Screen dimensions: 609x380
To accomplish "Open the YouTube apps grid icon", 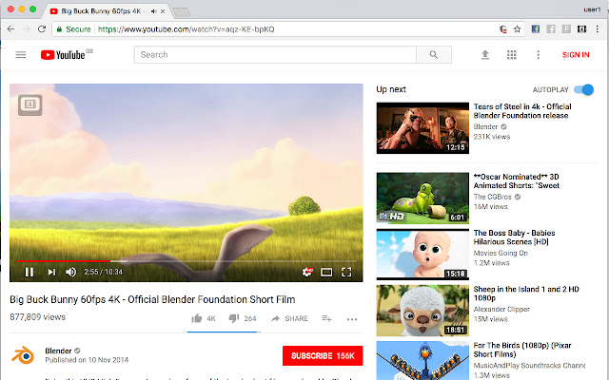I will tap(512, 55).
